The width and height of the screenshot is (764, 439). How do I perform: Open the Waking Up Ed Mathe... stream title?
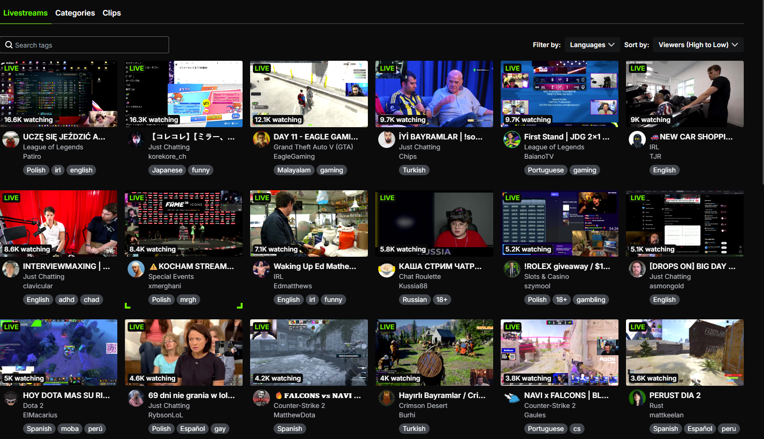[x=315, y=266]
